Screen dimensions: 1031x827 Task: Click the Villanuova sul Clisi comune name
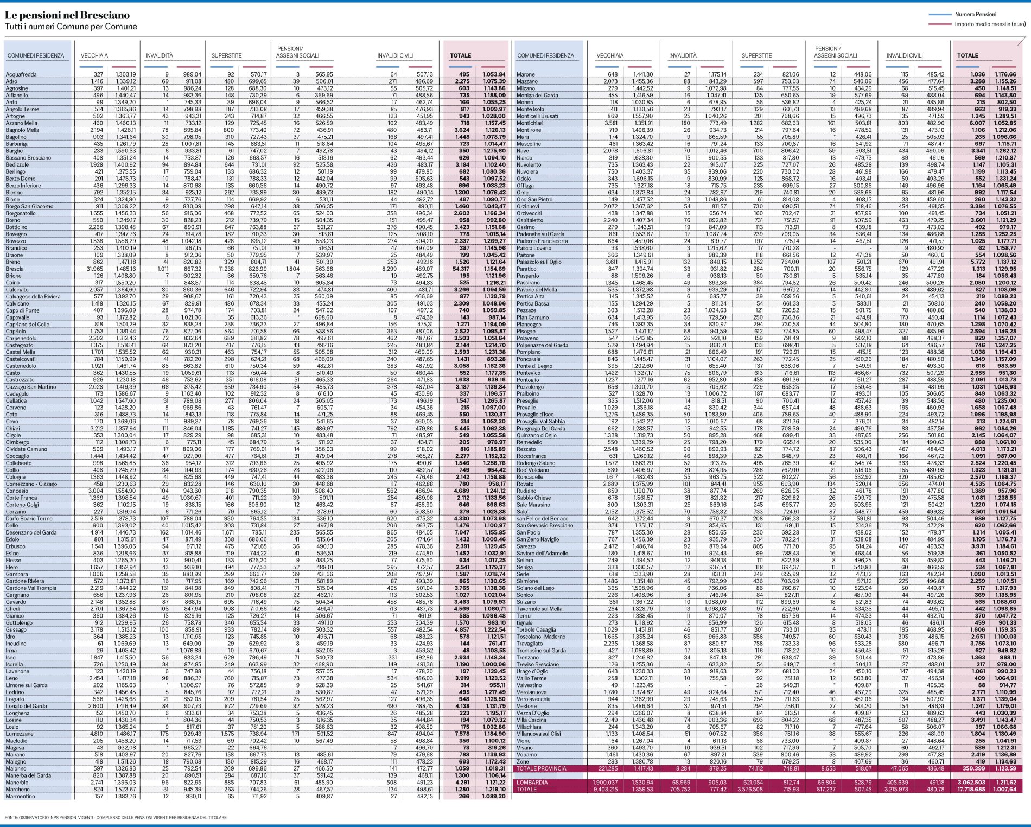[x=539, y=734]
